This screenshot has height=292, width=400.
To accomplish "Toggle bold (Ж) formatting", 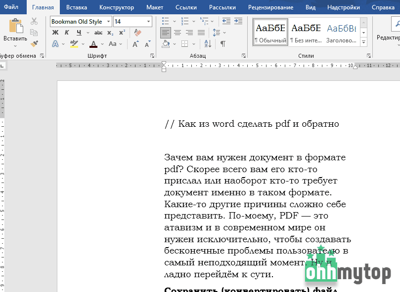I will pos(55,33).
